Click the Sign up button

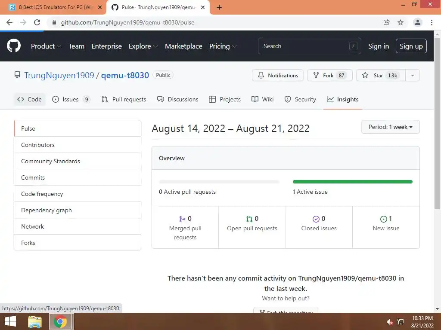[x=411, y=46]
